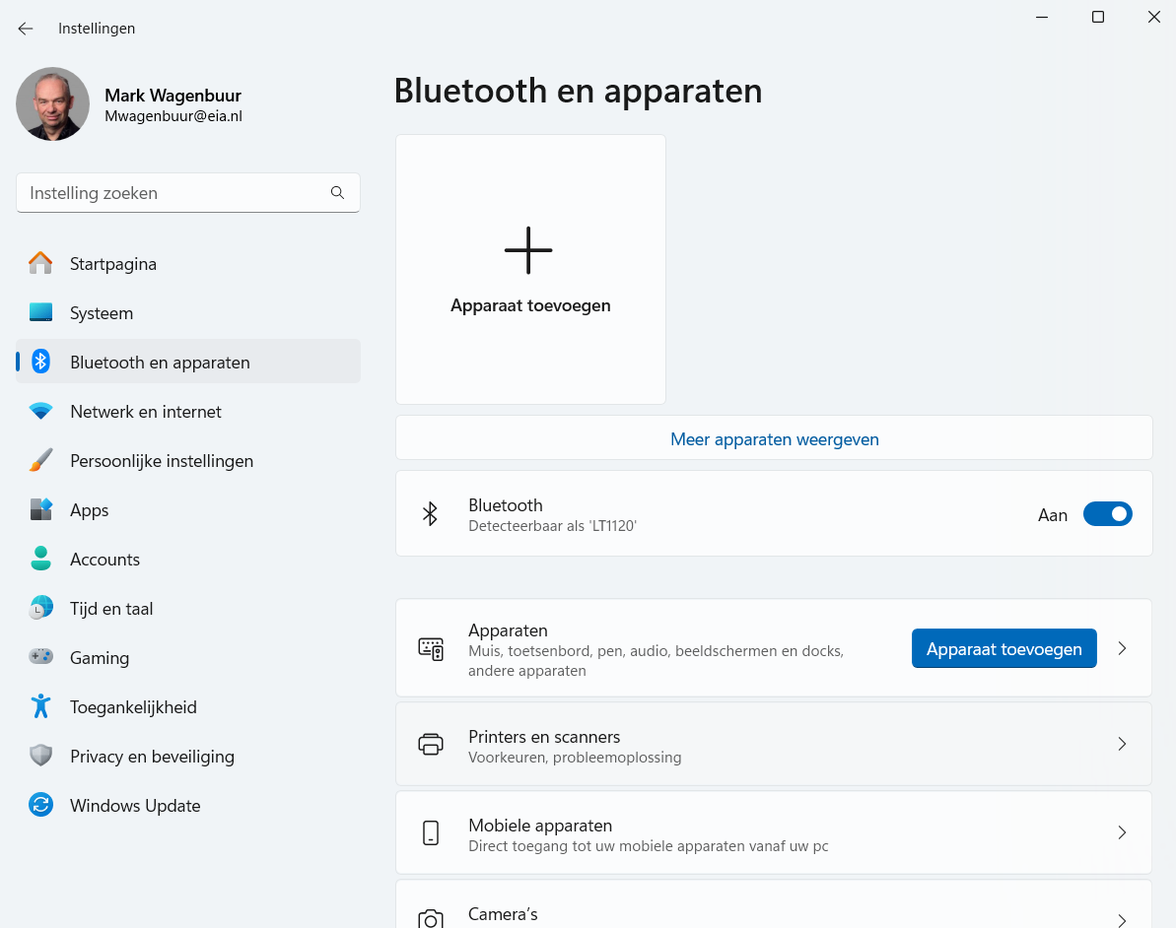Select the Bluetooth icon in the sidebar

[39, 362]
